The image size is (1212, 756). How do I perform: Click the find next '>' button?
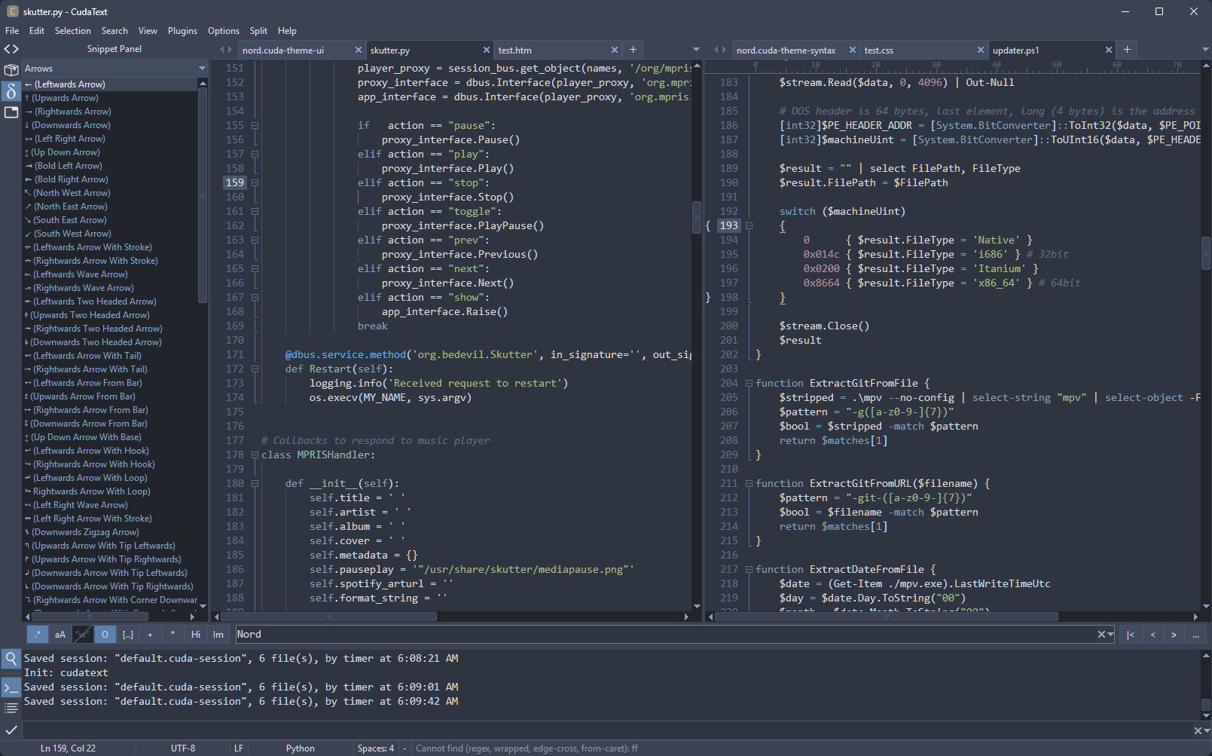pyautogui.click(x=1174, y=635)
